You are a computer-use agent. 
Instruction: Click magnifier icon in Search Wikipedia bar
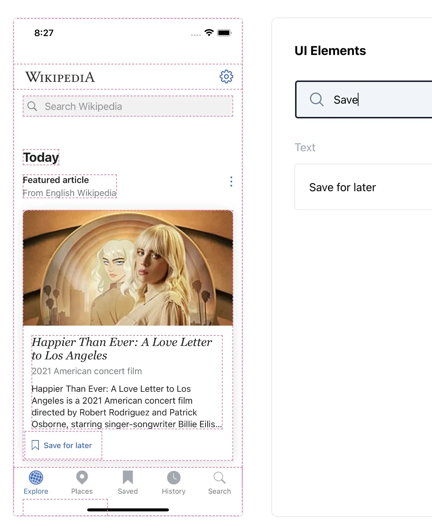[x=32, y=106]
